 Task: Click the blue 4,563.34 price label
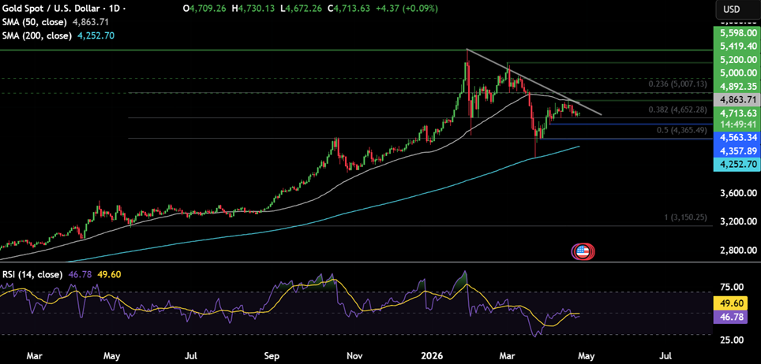(x=736, y=137)
